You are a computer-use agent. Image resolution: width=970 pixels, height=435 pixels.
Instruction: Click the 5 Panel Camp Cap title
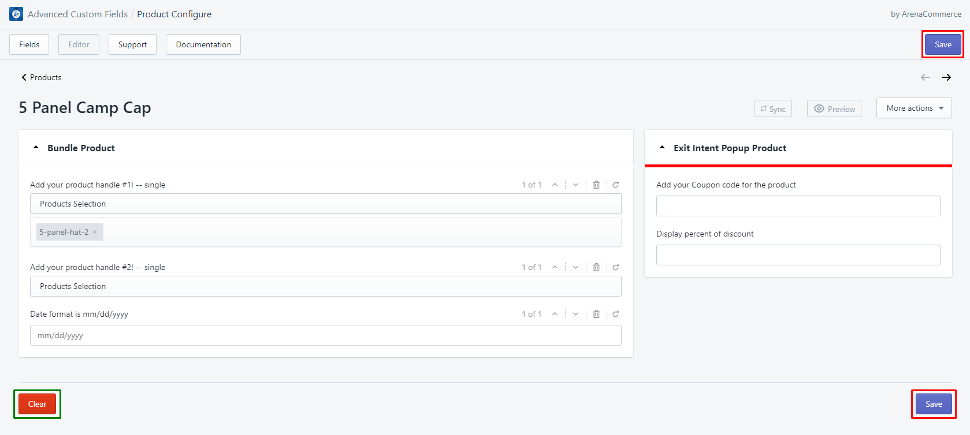85,108
